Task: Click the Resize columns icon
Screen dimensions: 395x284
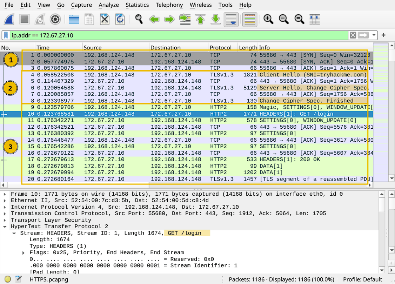Action: 314,19
